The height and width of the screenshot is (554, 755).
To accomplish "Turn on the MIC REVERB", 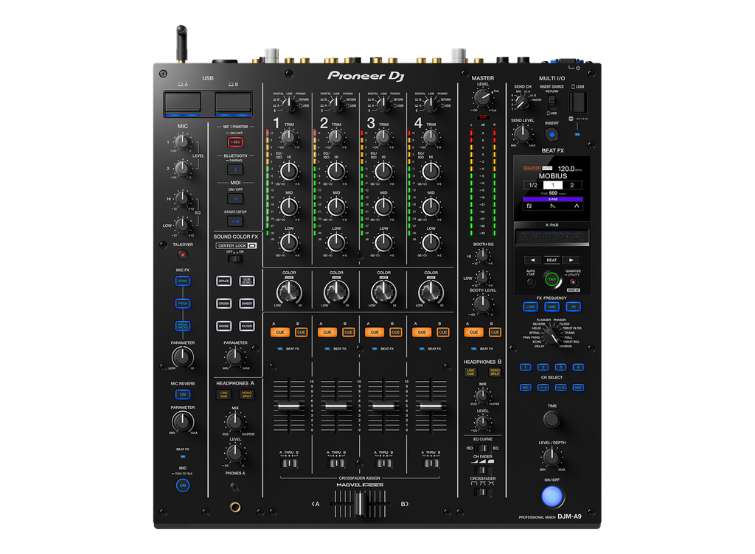I will coord(181,395).
